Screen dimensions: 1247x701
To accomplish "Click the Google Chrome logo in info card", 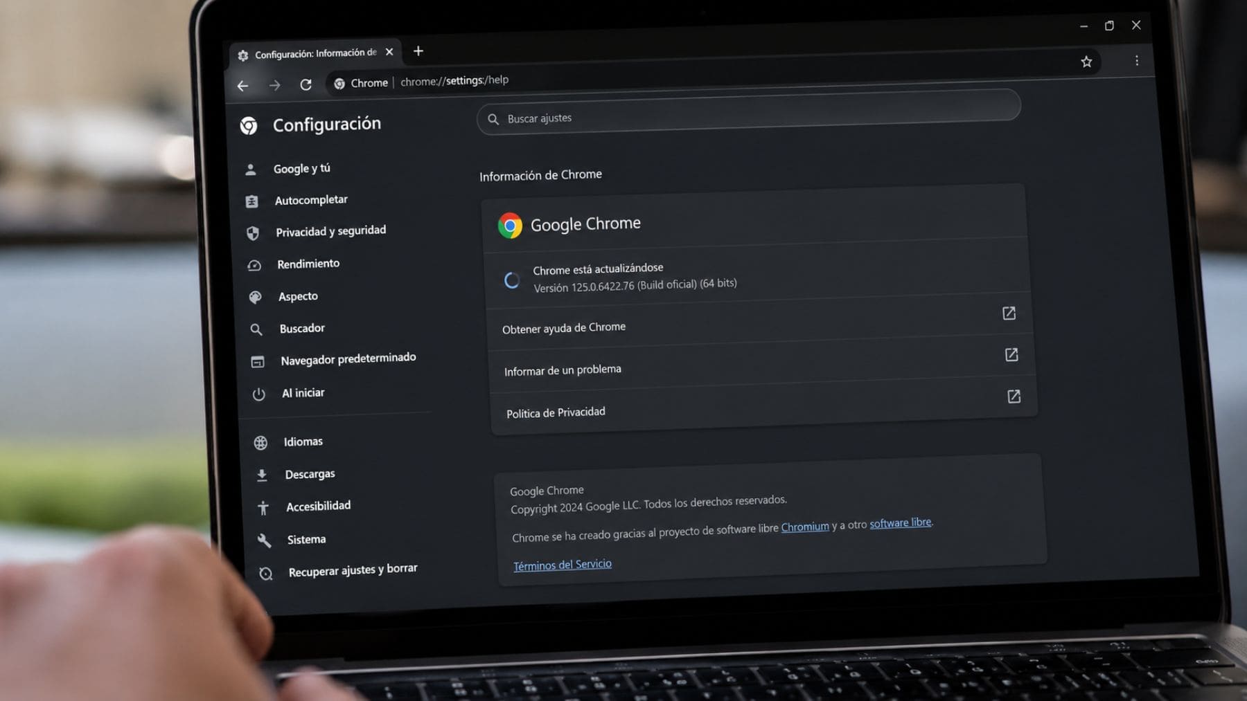I will tap(510, 226).
